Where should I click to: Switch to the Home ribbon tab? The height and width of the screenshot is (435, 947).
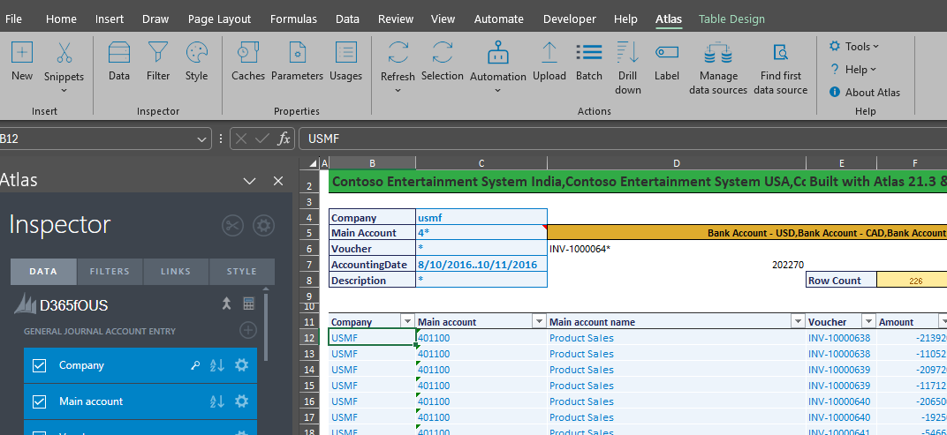[x=61, y=19]
